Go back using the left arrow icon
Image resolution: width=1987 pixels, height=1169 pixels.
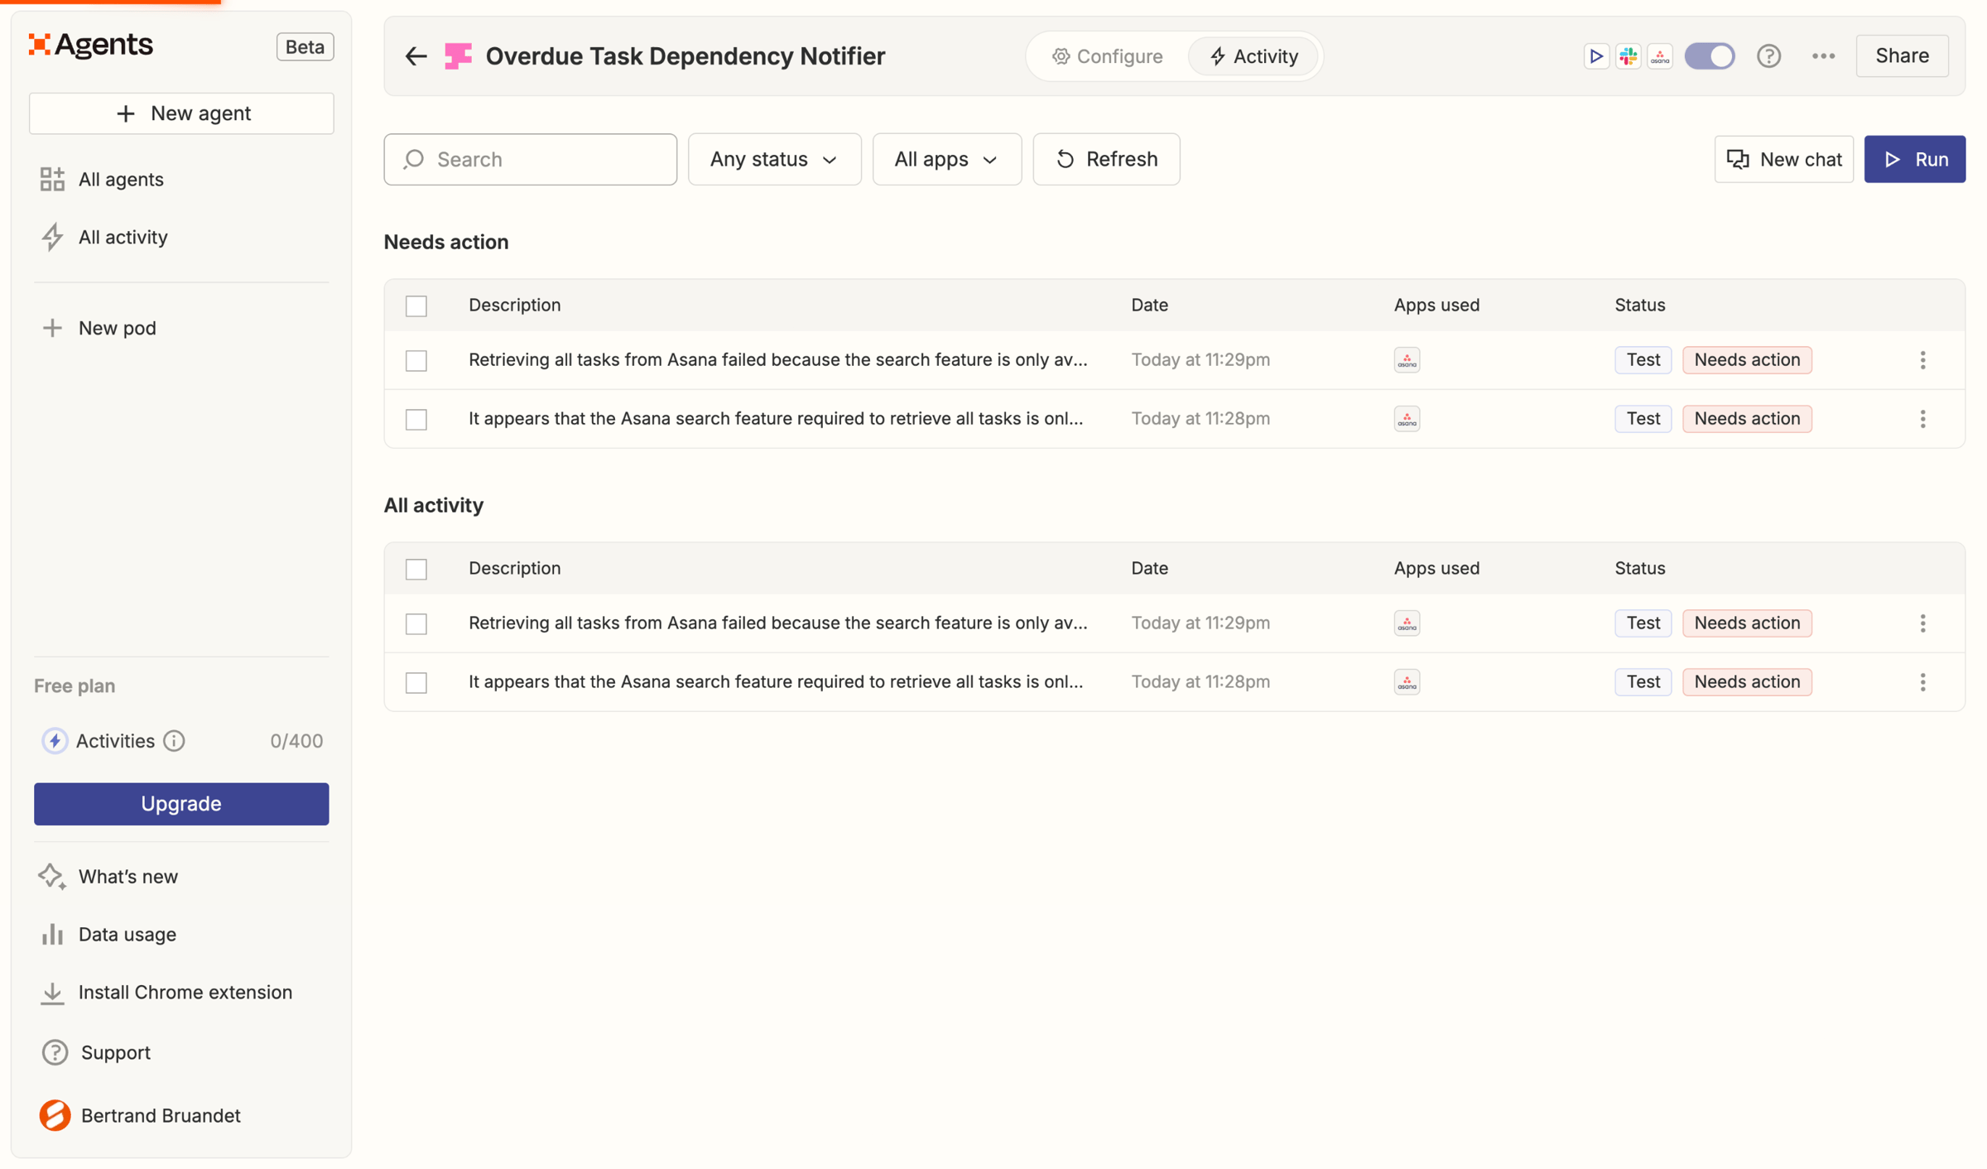coord(416,56)
